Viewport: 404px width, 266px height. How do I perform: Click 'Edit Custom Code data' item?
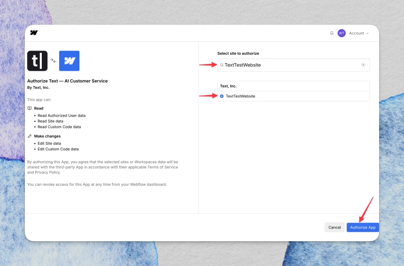click(58, 149)
